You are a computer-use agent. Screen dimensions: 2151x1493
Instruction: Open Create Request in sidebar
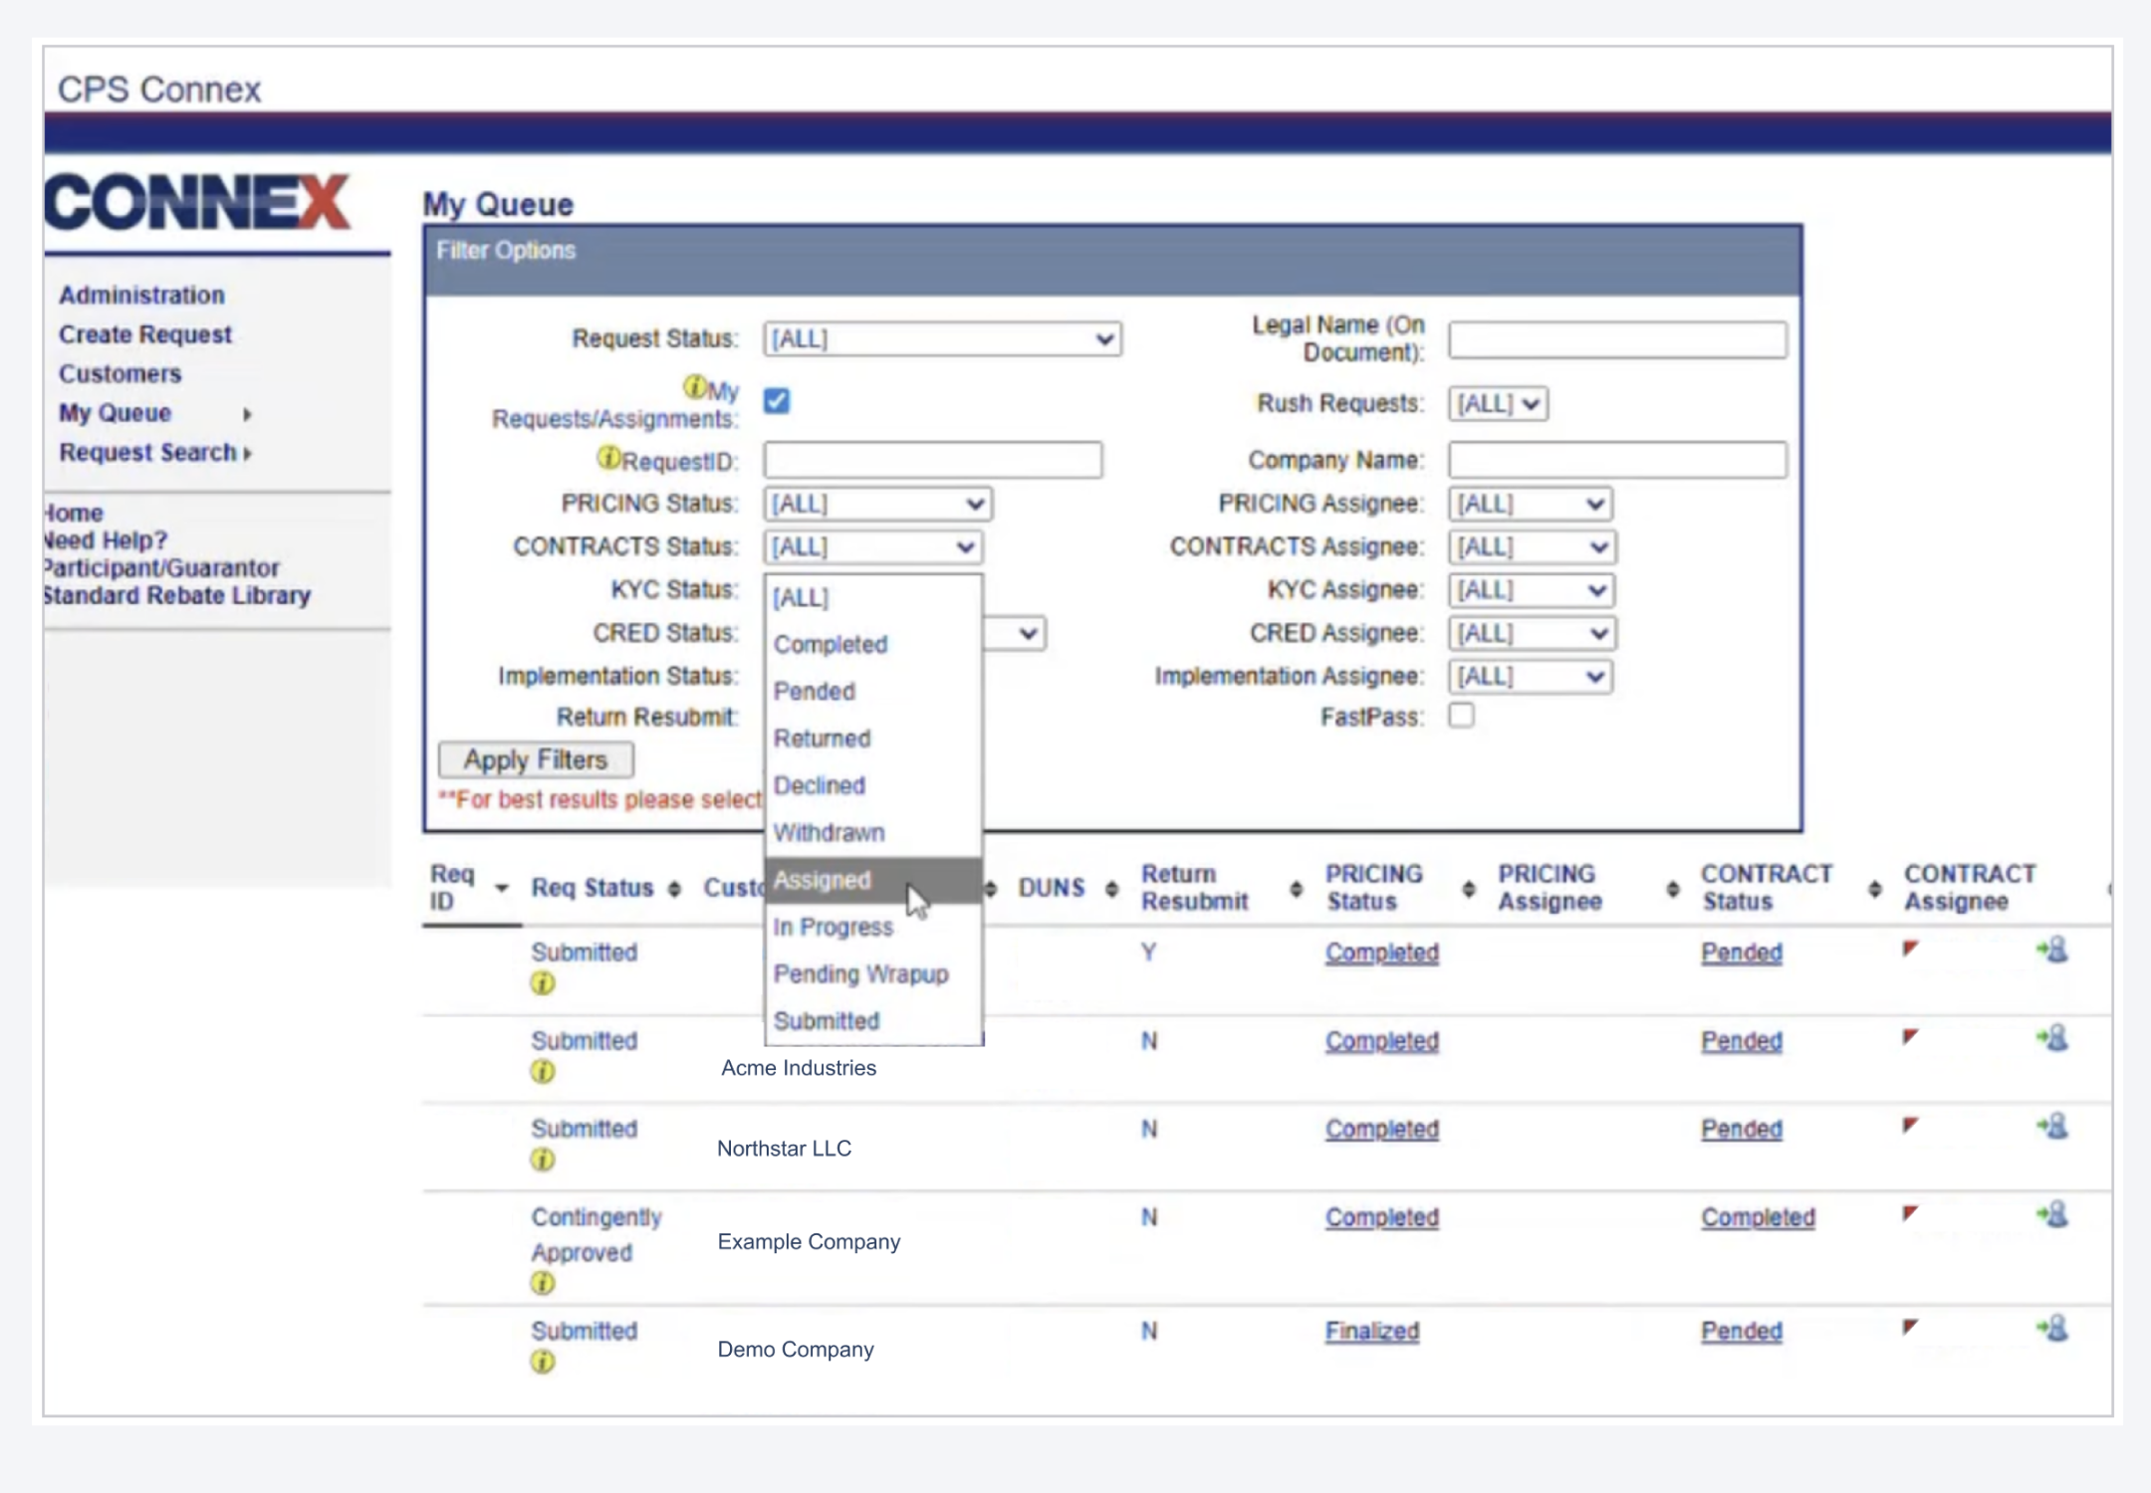(x=144, y=334)
